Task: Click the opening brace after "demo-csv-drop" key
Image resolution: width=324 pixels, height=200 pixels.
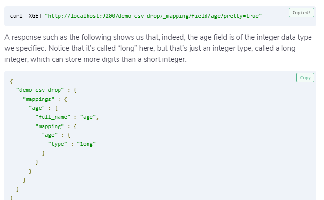Action: coord(75,90)
